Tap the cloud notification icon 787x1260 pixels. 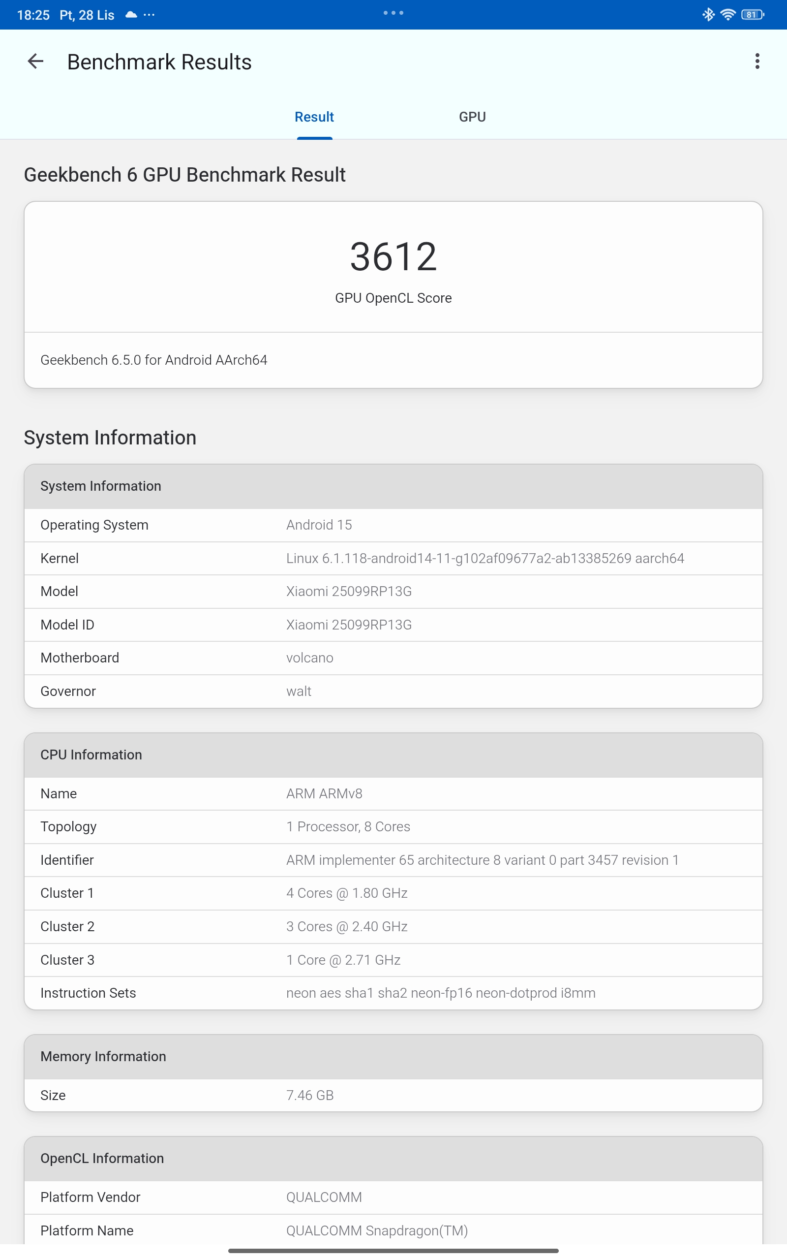131,15
